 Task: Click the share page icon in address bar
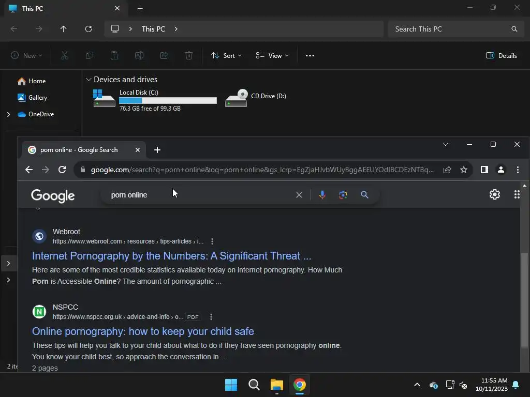coord(447,170)
